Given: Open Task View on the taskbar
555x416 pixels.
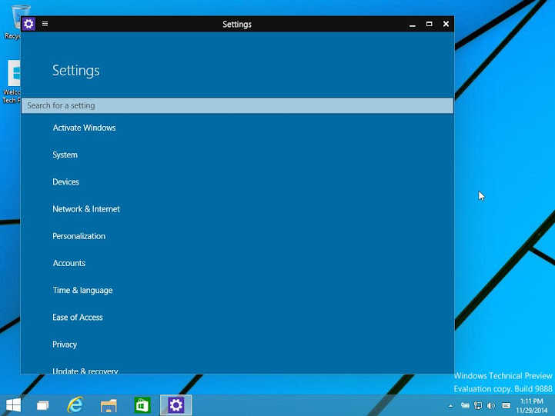Looking at the screenshot, I should click(x=43, y=405).
